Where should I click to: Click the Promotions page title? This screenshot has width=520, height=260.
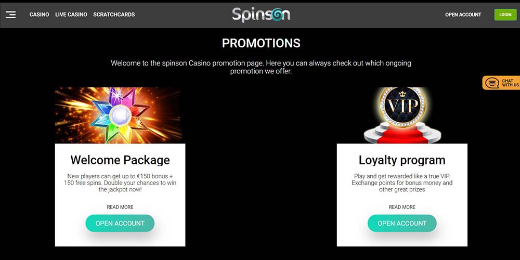point(261,43)
